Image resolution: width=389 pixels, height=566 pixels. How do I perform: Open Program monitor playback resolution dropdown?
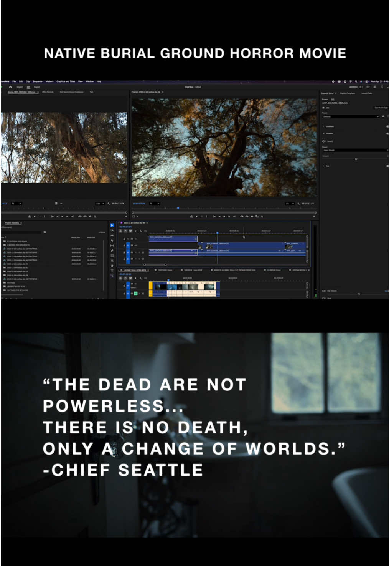pyautogui.click(x=290, y=203)
